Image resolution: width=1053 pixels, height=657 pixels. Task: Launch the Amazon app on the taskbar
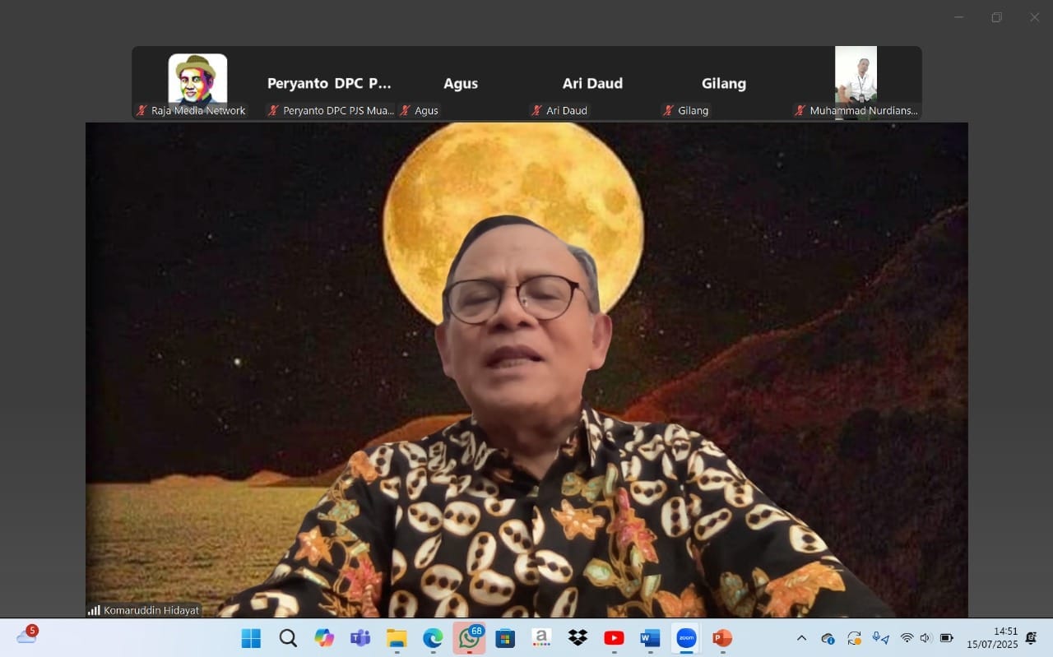point(540,637)
